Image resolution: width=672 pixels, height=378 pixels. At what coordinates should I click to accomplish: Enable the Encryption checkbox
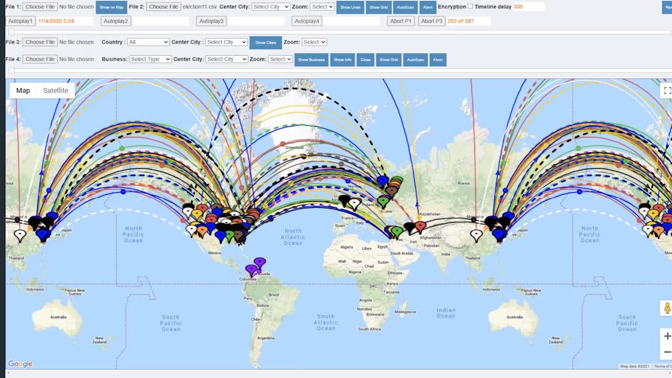[x=470, y=6]
